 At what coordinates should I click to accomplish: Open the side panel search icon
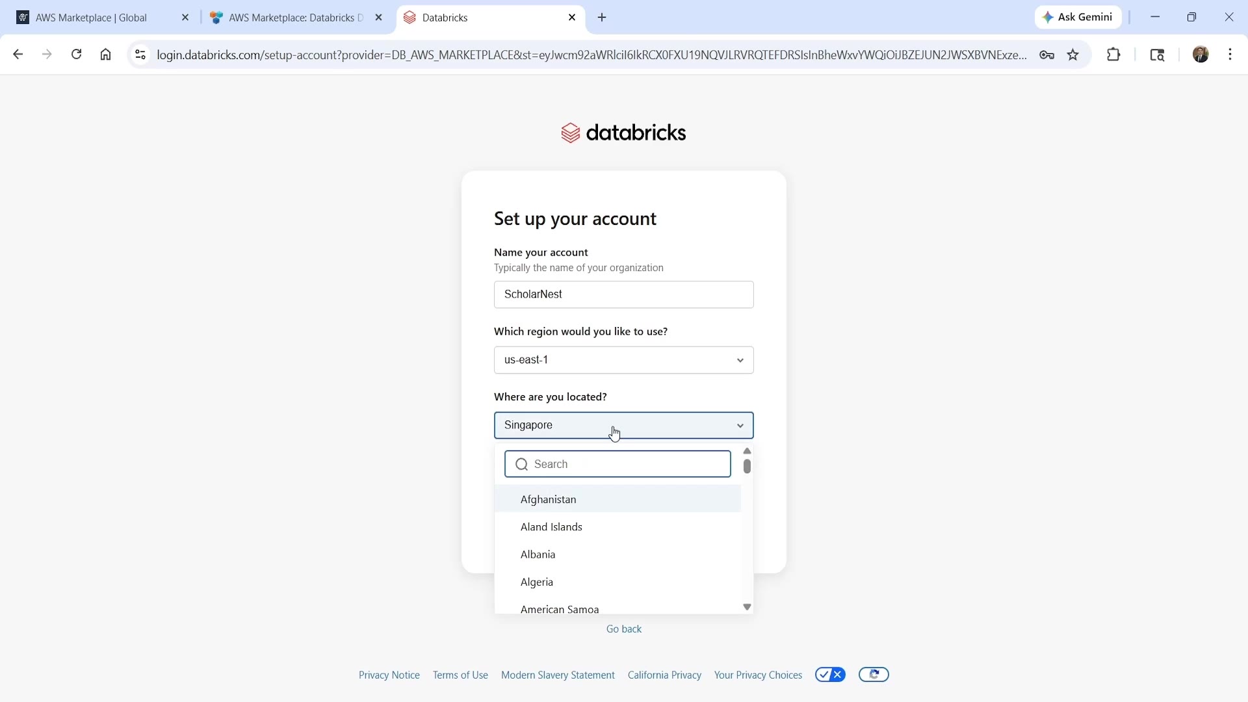click(x=1158, y=55)
